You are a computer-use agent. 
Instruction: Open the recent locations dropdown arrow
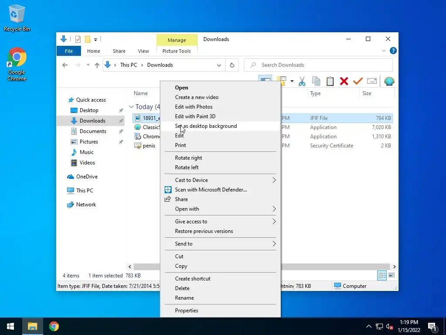[x=88, y=65]
